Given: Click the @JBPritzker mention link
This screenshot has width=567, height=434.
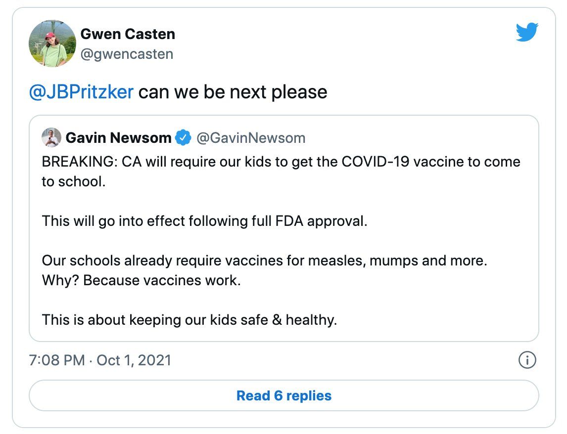Looking at the screenshot, I should tap(81, 92).
